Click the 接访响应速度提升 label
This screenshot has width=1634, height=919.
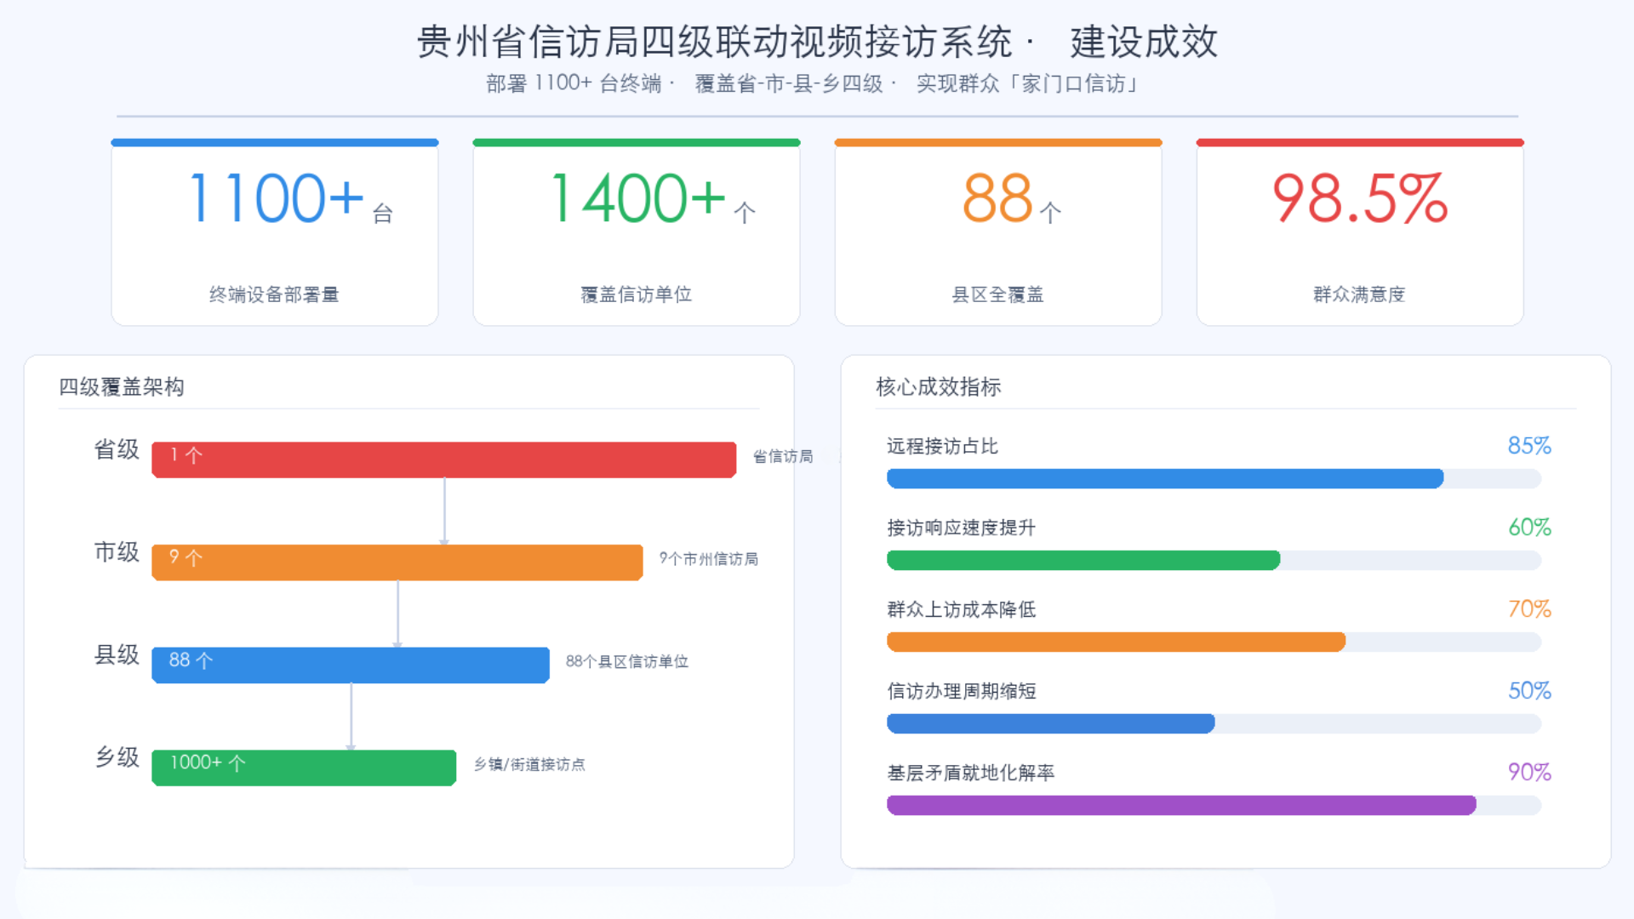click(x=961, y=528)
